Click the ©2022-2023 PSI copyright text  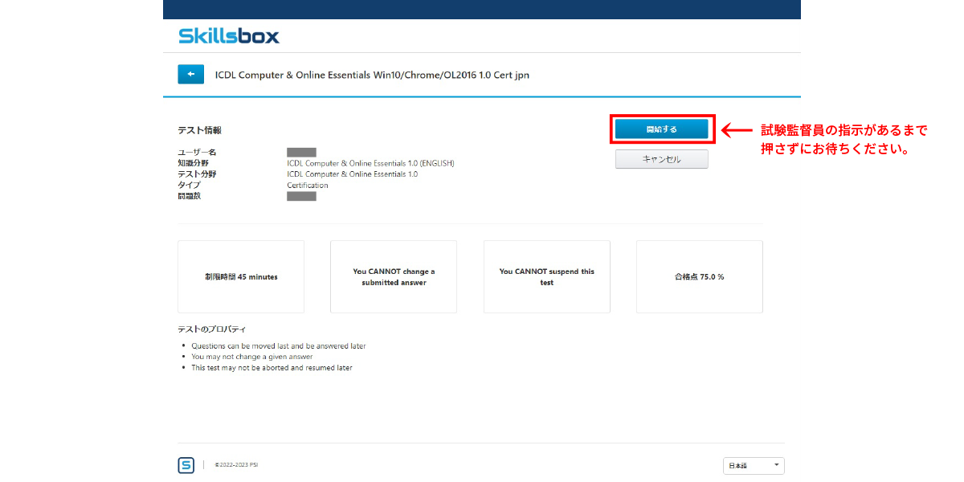pos(236,465)
